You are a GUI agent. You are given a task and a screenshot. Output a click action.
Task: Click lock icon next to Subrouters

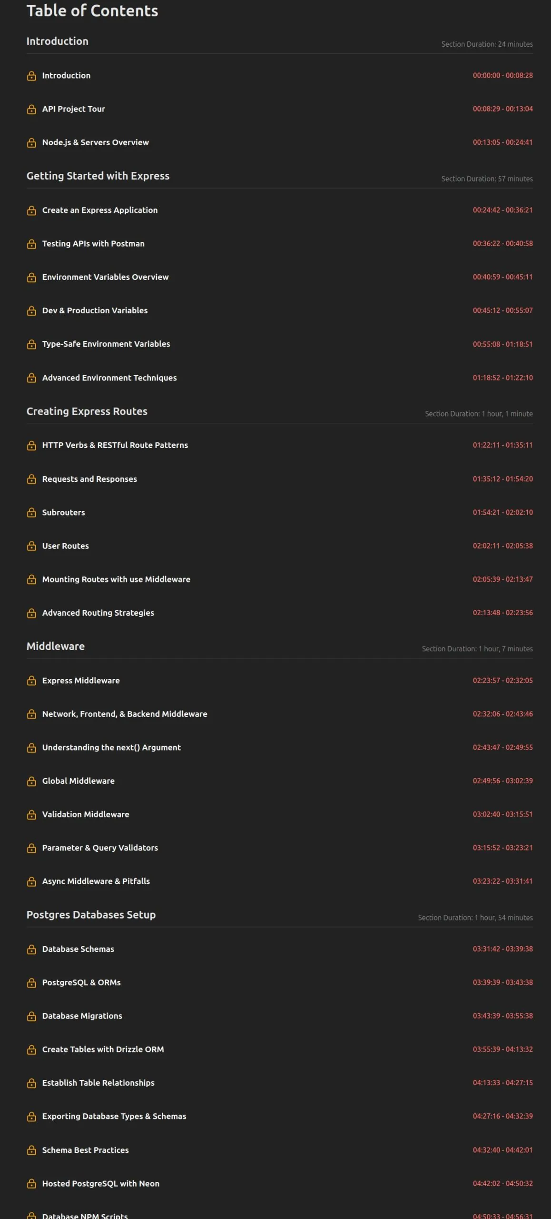pyautogui.click(x=31, y=512)
